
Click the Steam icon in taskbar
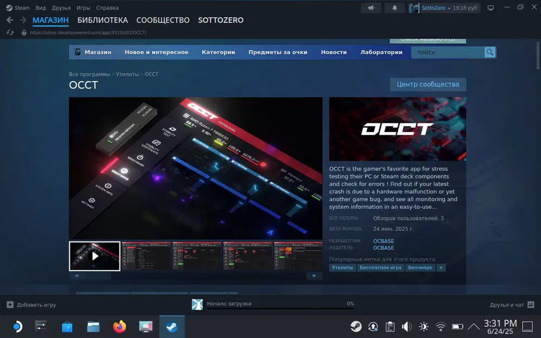(172, 326)
